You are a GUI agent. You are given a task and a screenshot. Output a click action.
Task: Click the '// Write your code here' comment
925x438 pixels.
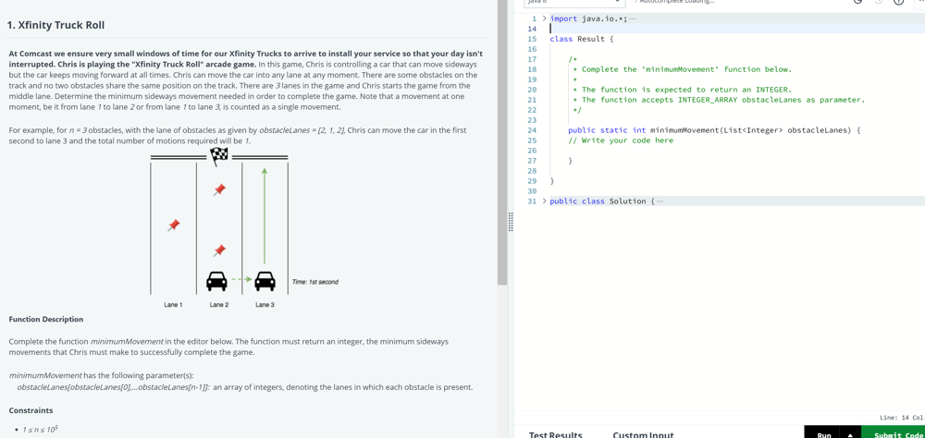point(621,140)
